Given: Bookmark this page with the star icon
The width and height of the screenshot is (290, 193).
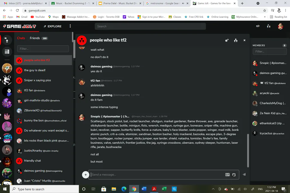Looking at the screenshot, I should click(265, 11).
